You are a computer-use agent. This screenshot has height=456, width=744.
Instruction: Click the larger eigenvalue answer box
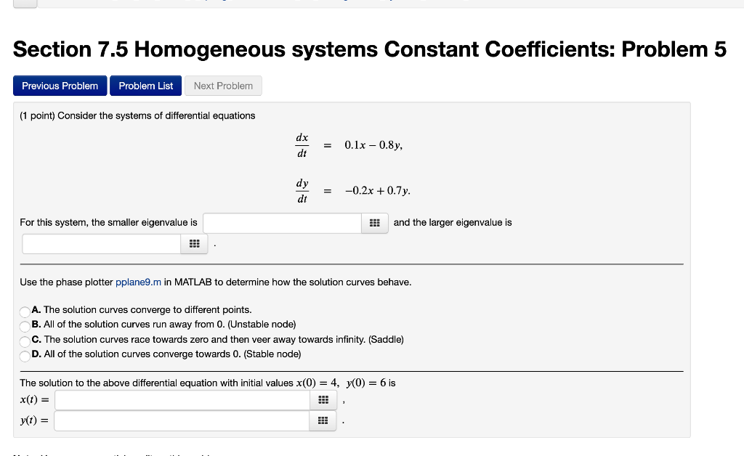101,243
